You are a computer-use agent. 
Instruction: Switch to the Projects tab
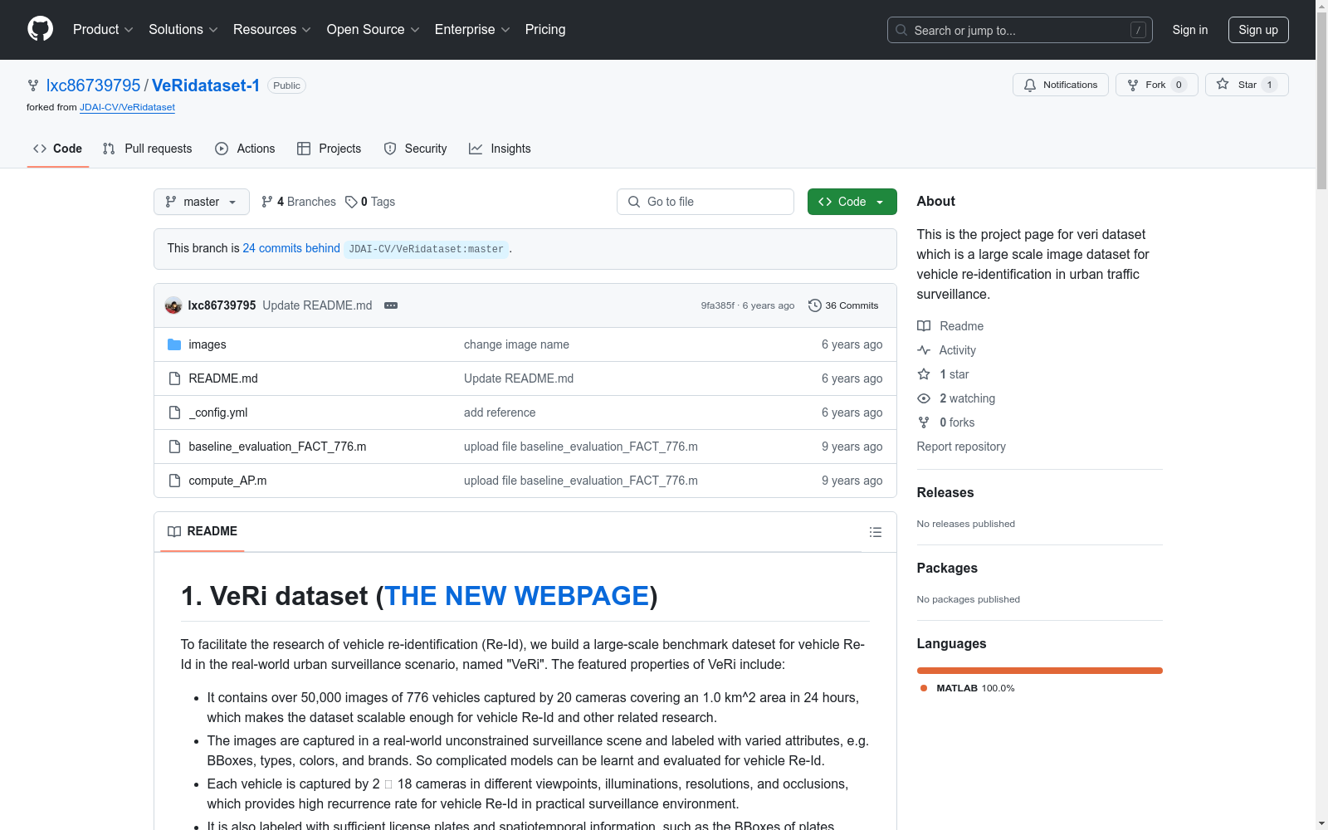[x=330, y=149]
